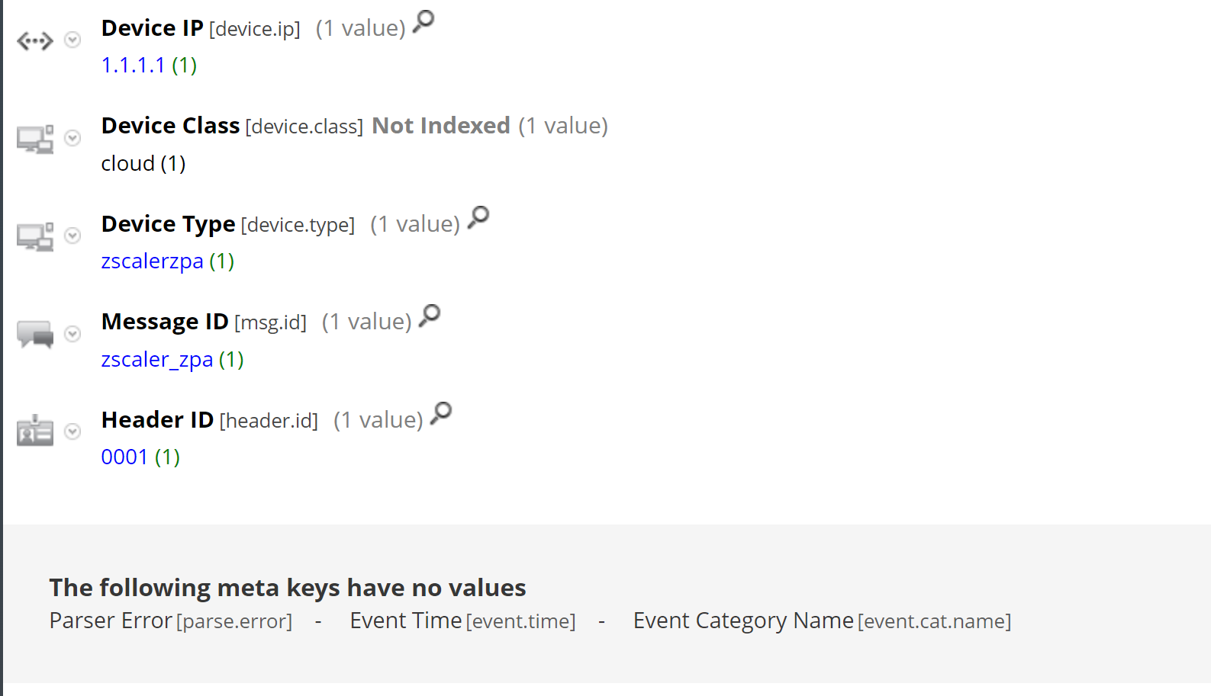Expand the Message ID options dropdown
The height and width of the screenshot is (696, 1211).
tap(72, 334)
